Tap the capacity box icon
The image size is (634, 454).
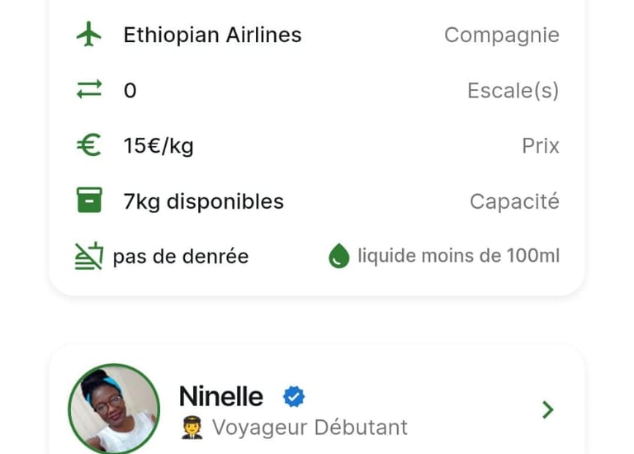[88, 201]
